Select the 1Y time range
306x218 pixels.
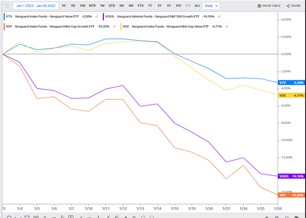[150, 6]
